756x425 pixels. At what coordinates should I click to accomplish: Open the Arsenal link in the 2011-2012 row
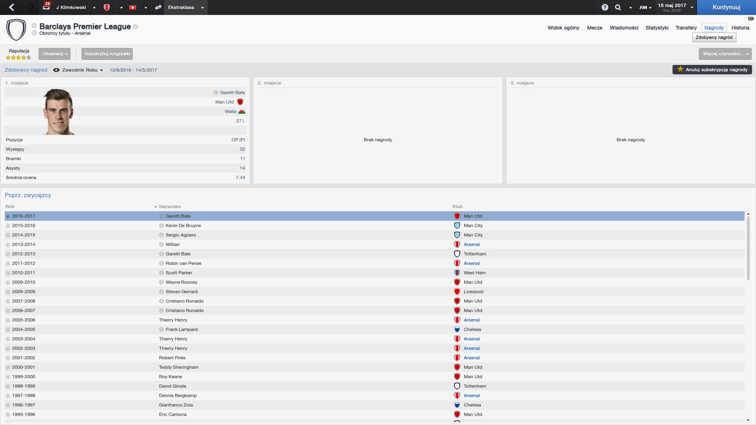coord(472,263)
